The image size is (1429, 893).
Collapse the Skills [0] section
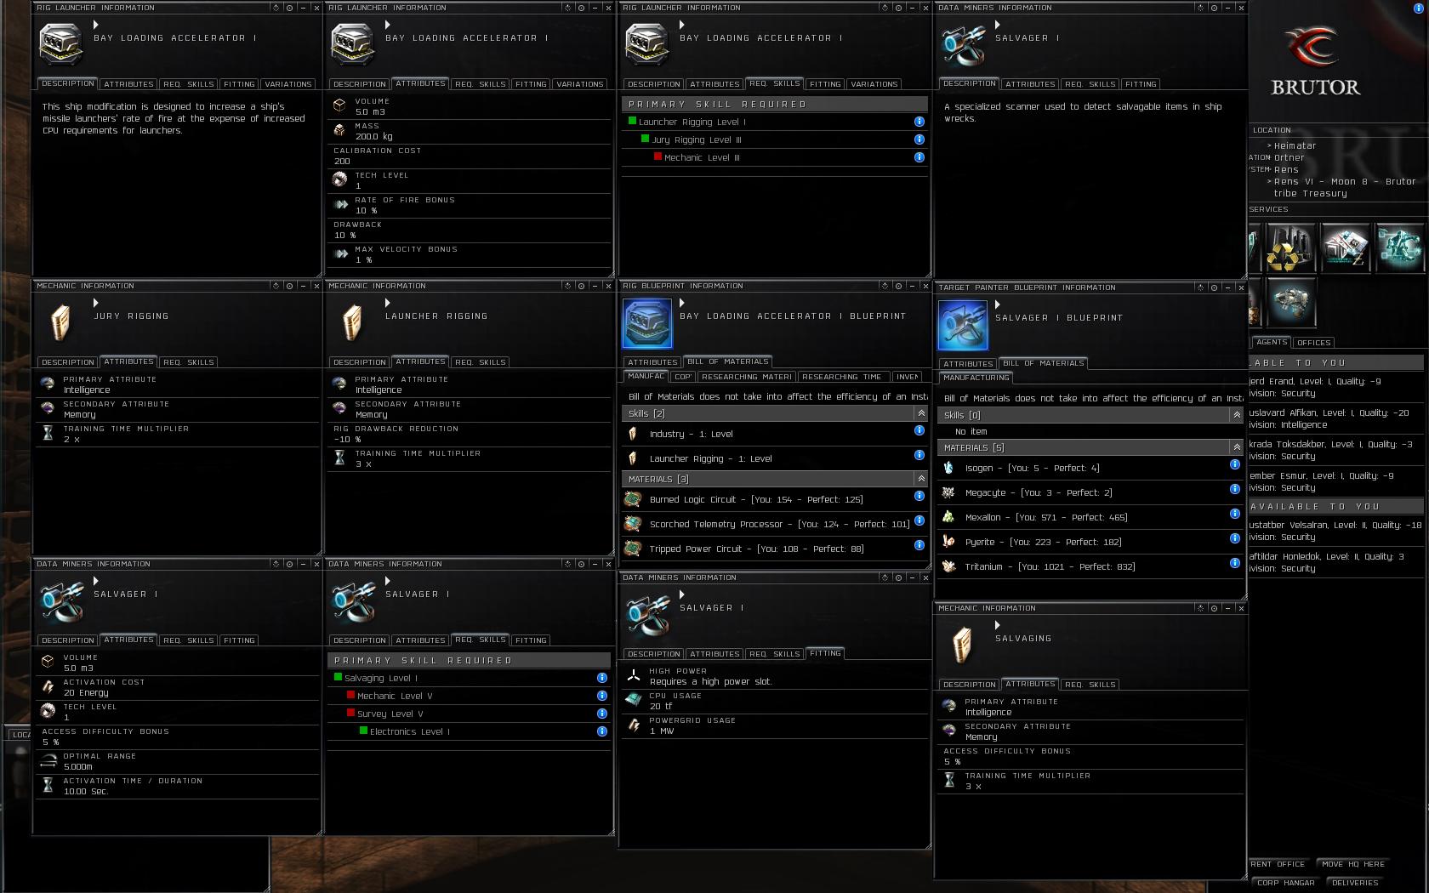[x=1236, y=415]
